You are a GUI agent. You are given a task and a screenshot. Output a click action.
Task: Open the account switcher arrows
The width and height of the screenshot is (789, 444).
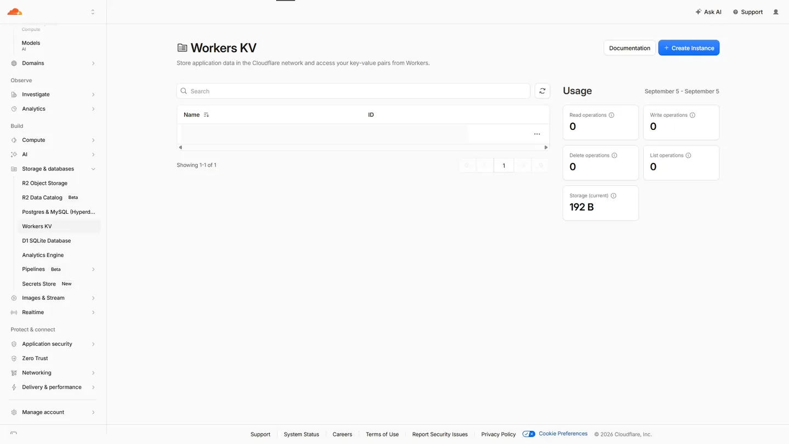[x=93, y=12]
